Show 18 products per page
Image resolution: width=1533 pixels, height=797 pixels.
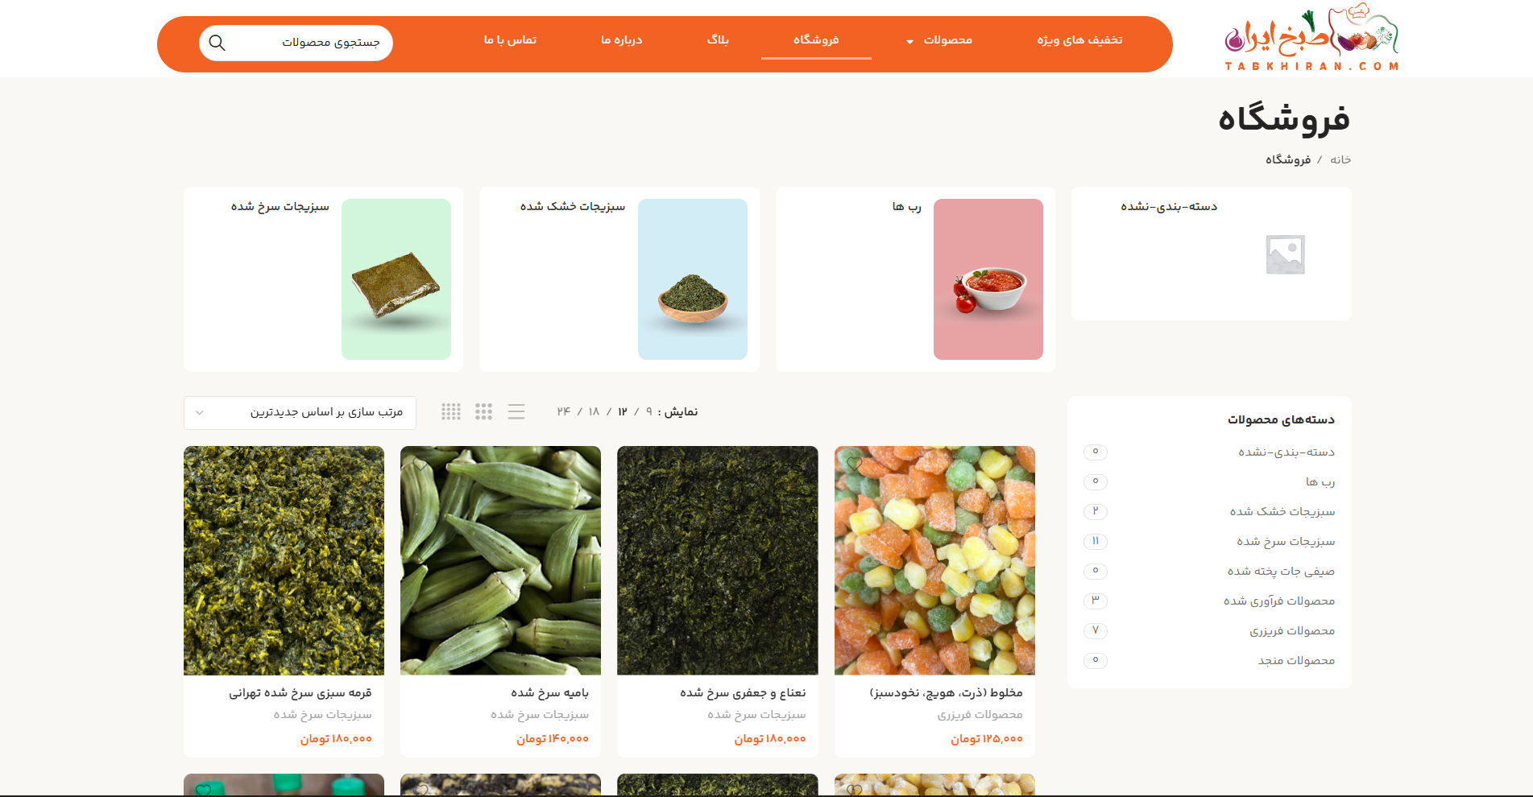point(594,412)
